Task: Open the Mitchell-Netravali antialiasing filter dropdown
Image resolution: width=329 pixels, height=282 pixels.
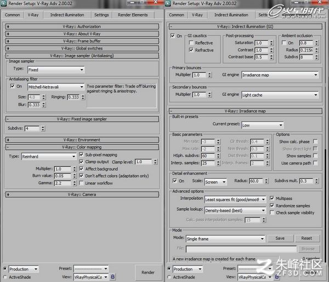Action: point(56,87)
